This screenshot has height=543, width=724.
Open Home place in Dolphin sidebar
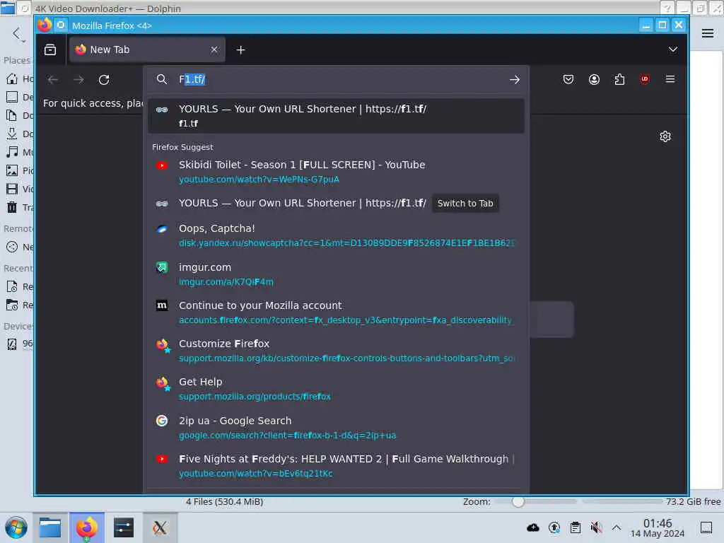coord(19,78)
